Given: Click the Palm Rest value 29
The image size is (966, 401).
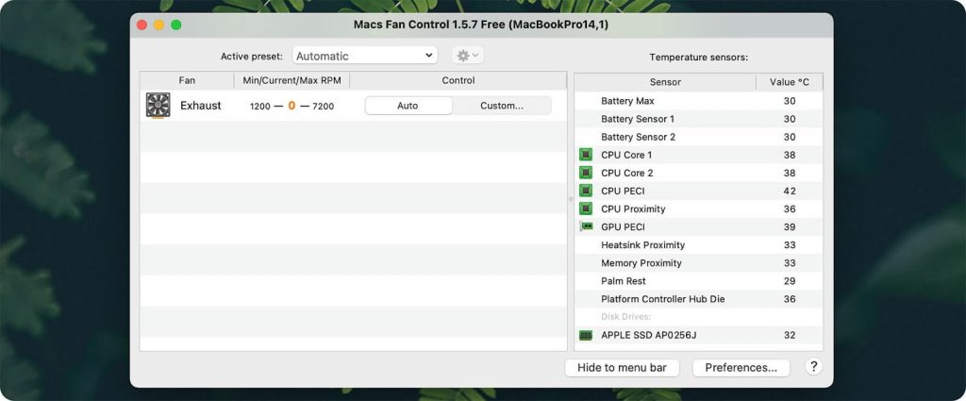Looking at the screenshot, I should pos(790,281).
